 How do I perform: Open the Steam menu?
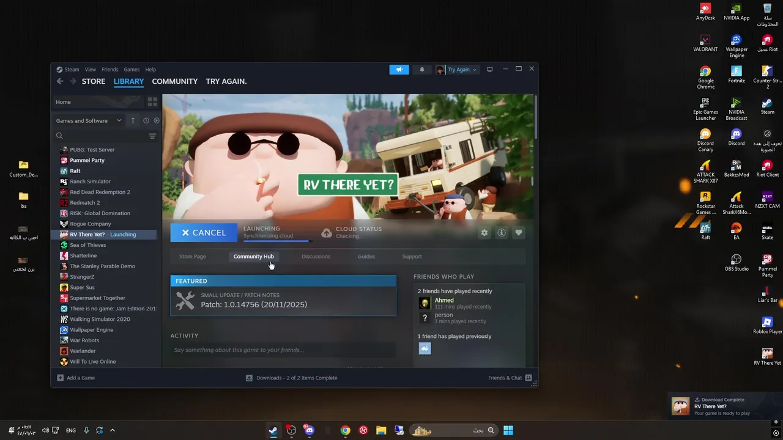(72, 70)
